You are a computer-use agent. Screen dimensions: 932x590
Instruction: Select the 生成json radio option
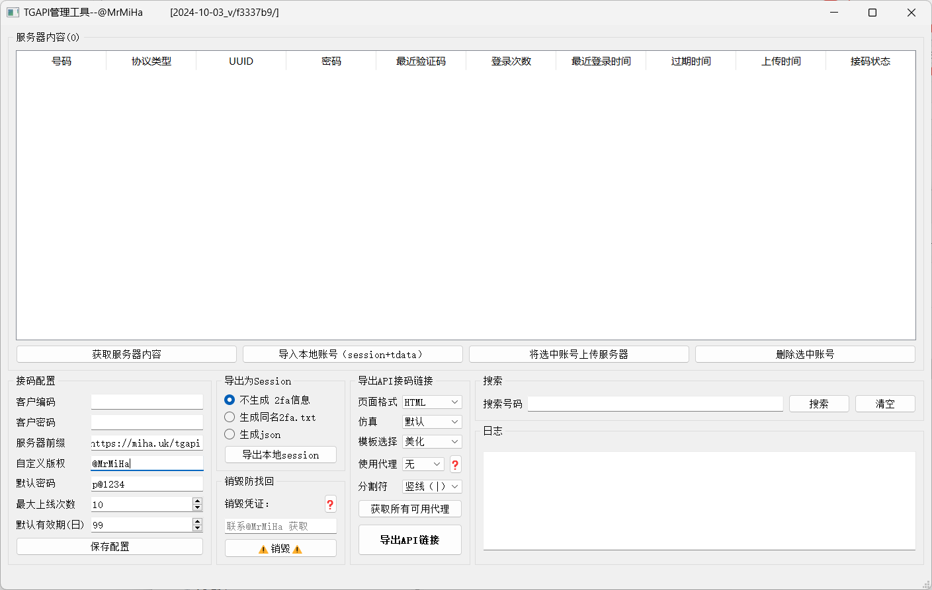tap(229, 435)
